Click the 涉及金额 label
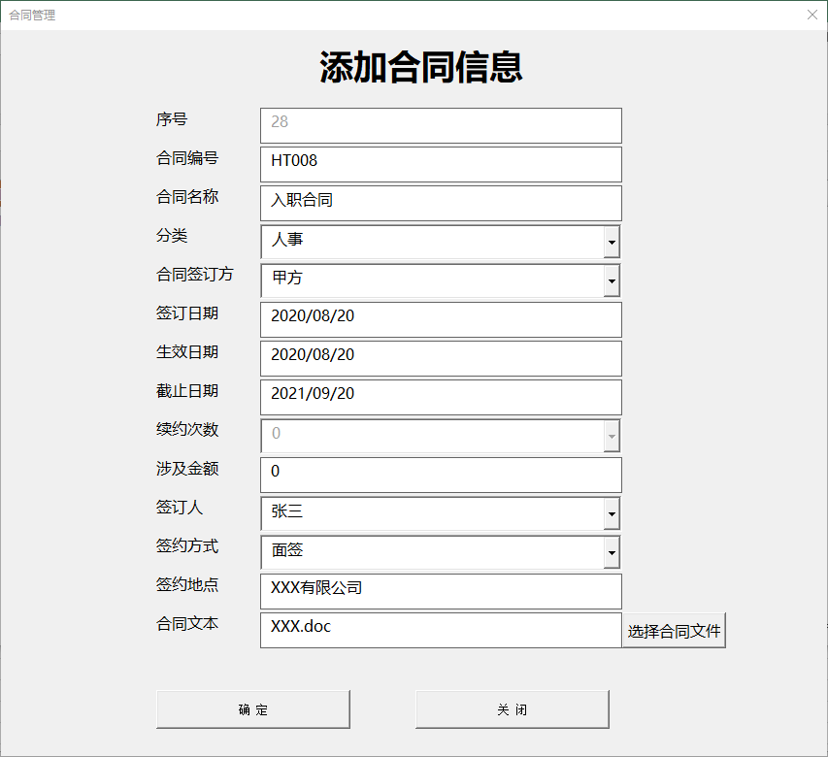 (187, 469)
